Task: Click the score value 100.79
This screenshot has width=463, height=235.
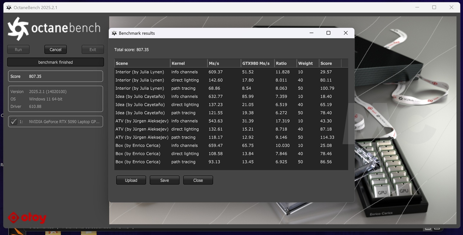Action: point(327,88)
